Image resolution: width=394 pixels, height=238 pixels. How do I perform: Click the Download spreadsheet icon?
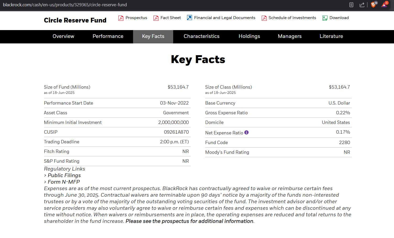(x=325, y=18)
